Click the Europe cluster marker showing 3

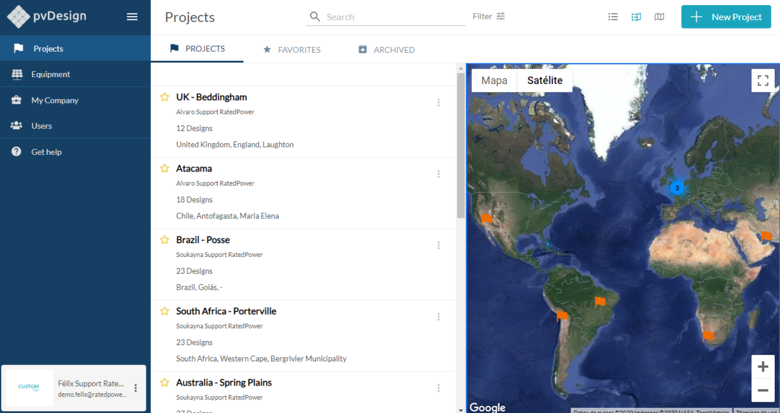677,188
